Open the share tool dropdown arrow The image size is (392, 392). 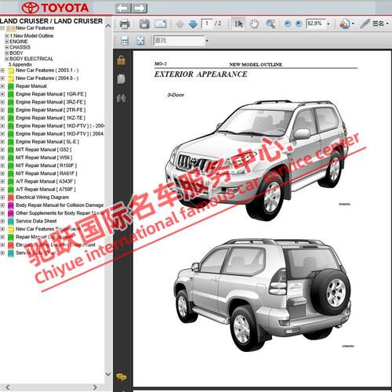pyautogui.click(x=353, y=24)
